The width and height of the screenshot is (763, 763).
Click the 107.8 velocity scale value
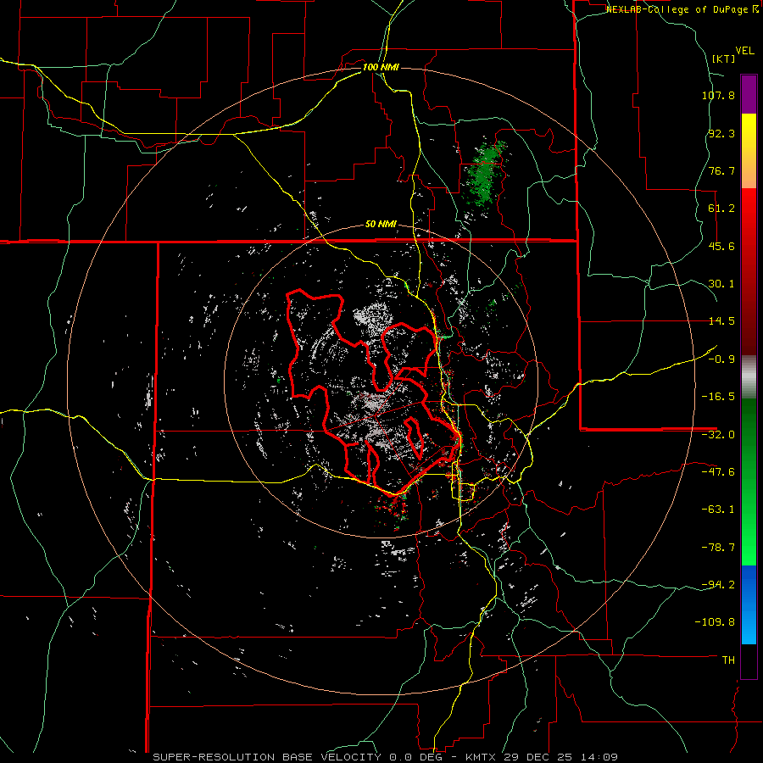[718, 95]
